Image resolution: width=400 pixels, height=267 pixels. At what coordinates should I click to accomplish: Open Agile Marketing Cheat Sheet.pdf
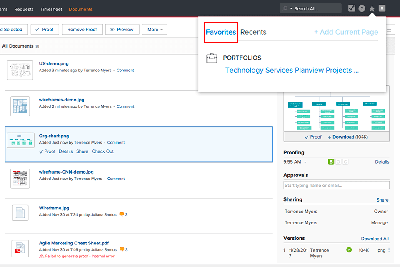[x=74, y=243]
